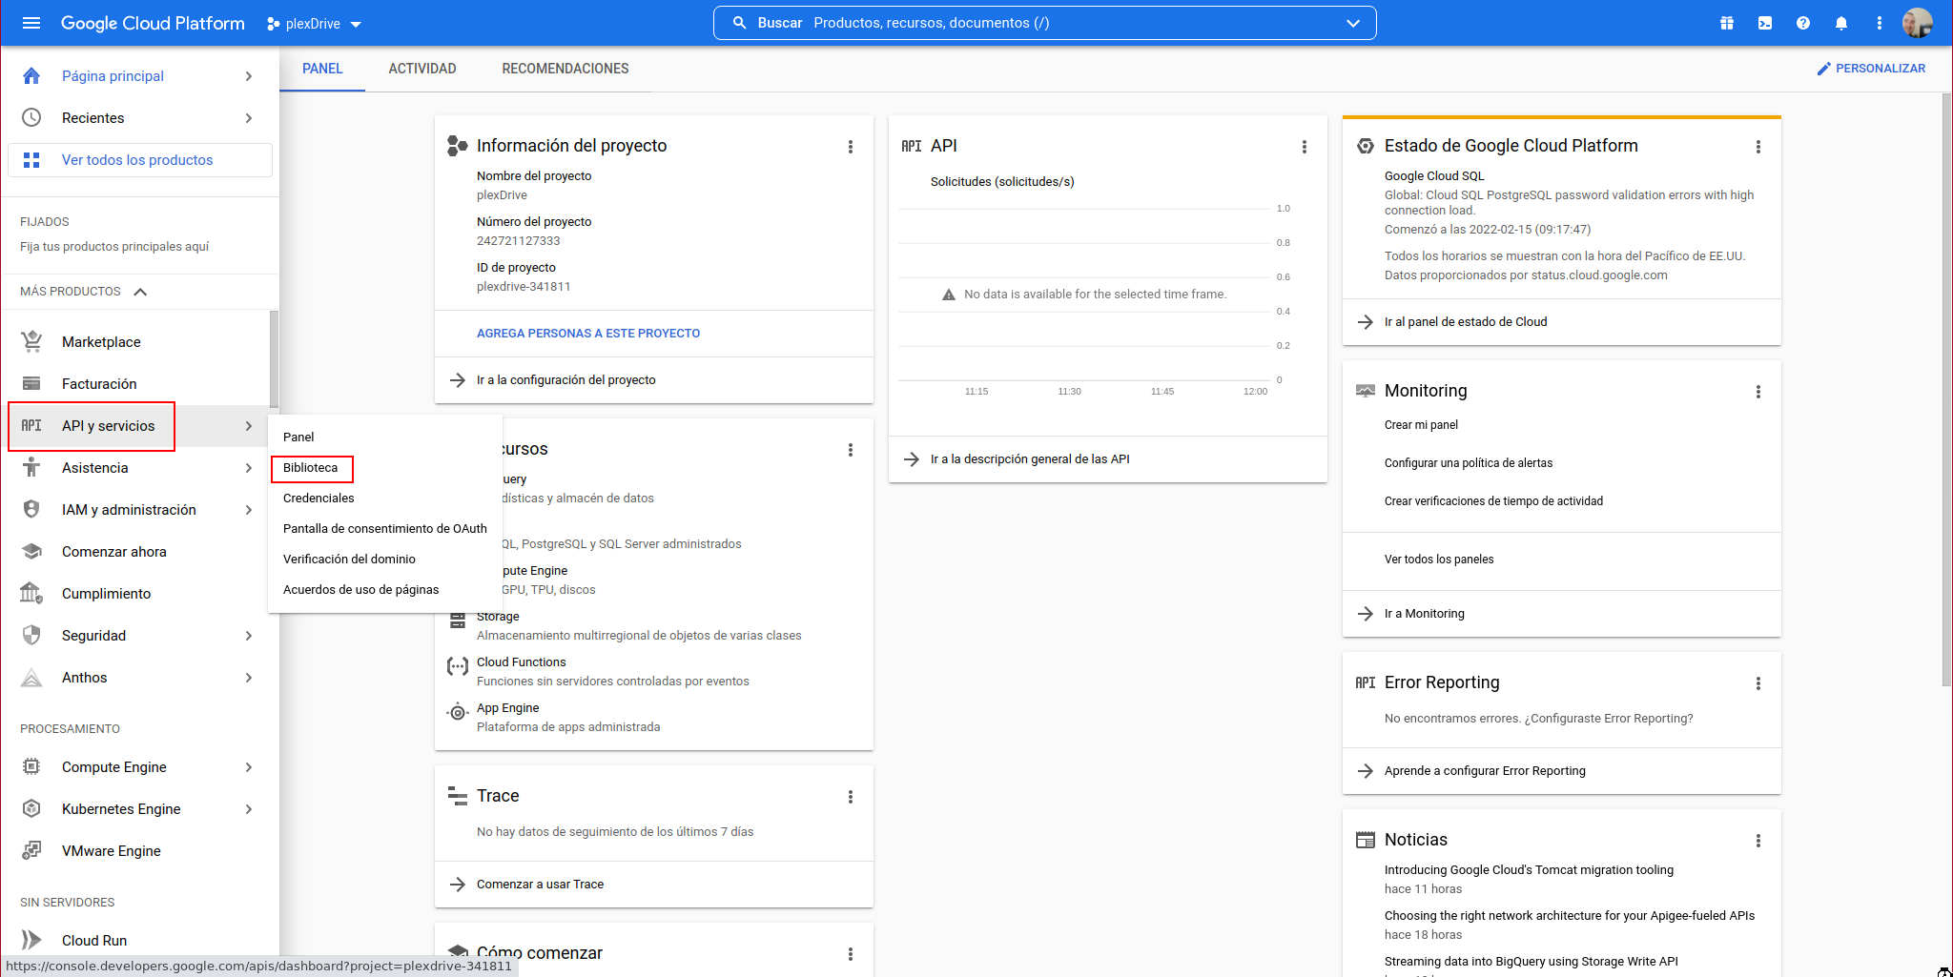
Task: Open the help question mark icon
Action: (1803, 23)
